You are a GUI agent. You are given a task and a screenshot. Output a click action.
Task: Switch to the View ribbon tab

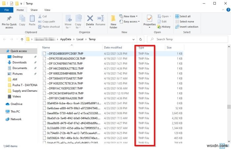pos(47,10)
